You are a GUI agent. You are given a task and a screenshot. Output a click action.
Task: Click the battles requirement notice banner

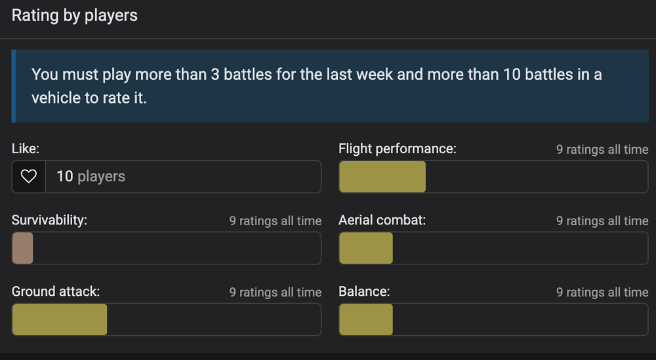tap(331, 86)
